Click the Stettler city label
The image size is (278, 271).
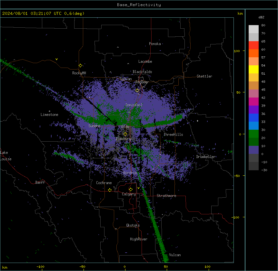point(204,76)
